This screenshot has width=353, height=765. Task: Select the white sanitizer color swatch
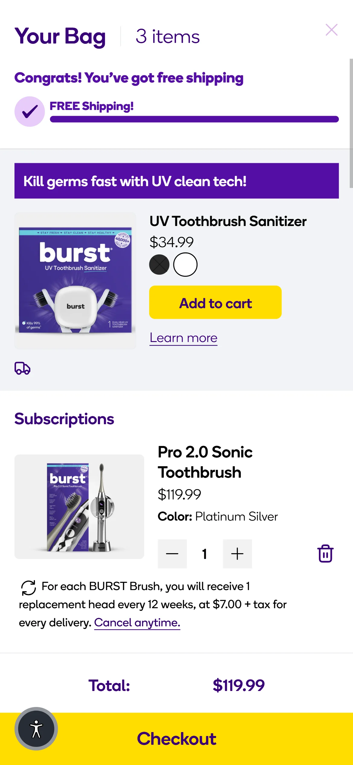[185, 265]
